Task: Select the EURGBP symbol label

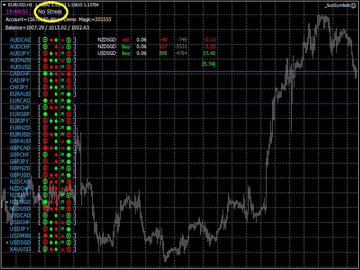Action: point(20,114)
